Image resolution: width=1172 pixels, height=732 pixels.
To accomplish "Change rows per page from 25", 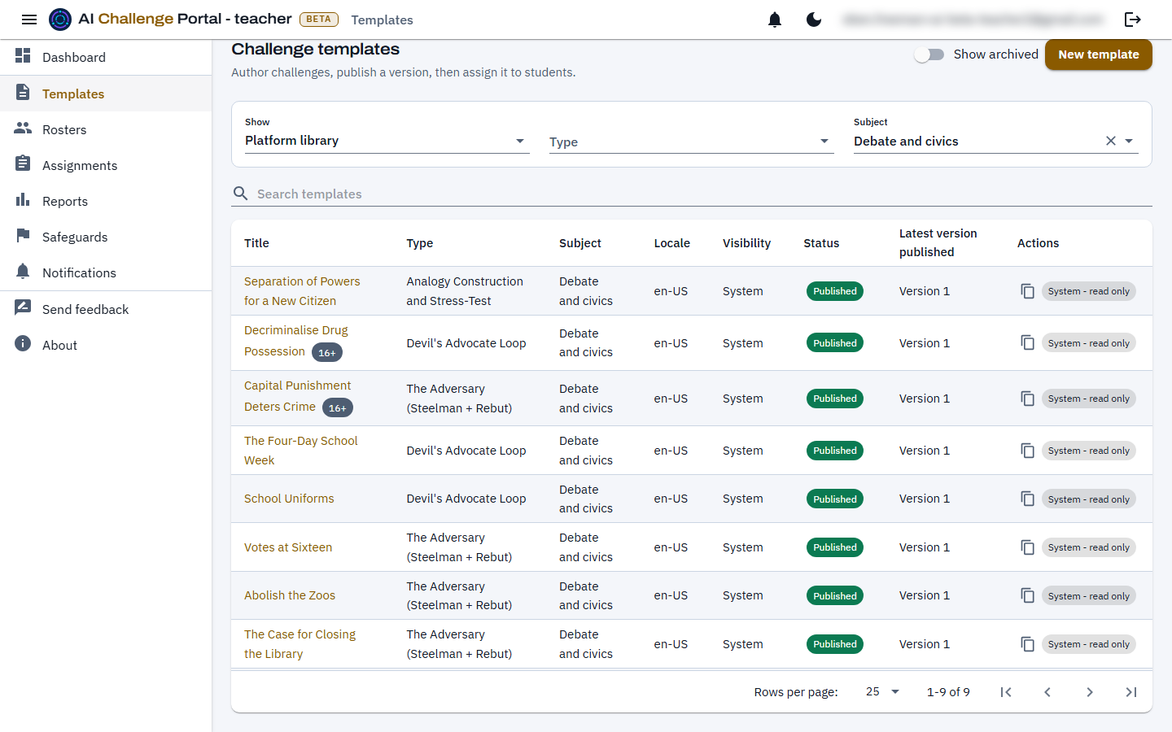I will click(x=882, y=692).
